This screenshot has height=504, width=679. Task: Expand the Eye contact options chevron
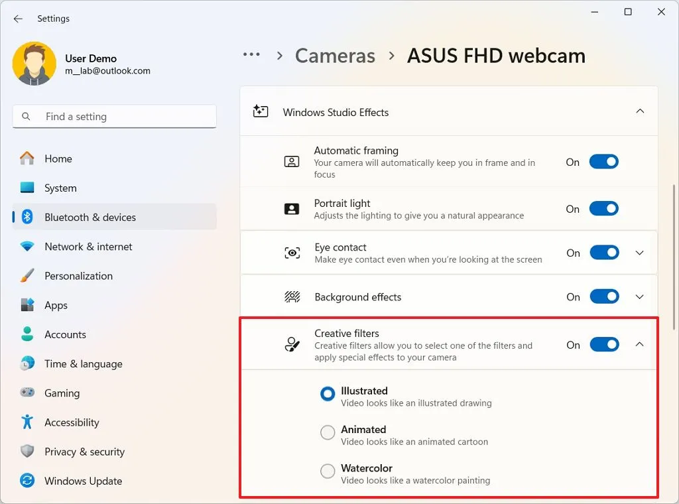639,252
